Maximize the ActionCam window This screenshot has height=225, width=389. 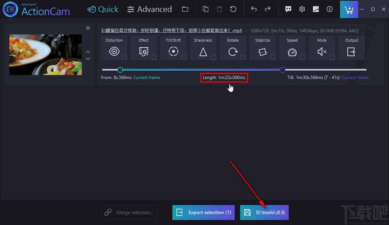(373, 9)
